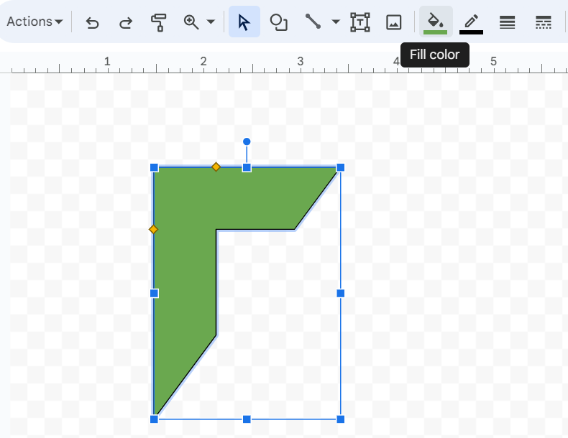Click the top-middle blue resize handle
The height and width of the screenshot is (438, 568).
[x=247, y=167]
